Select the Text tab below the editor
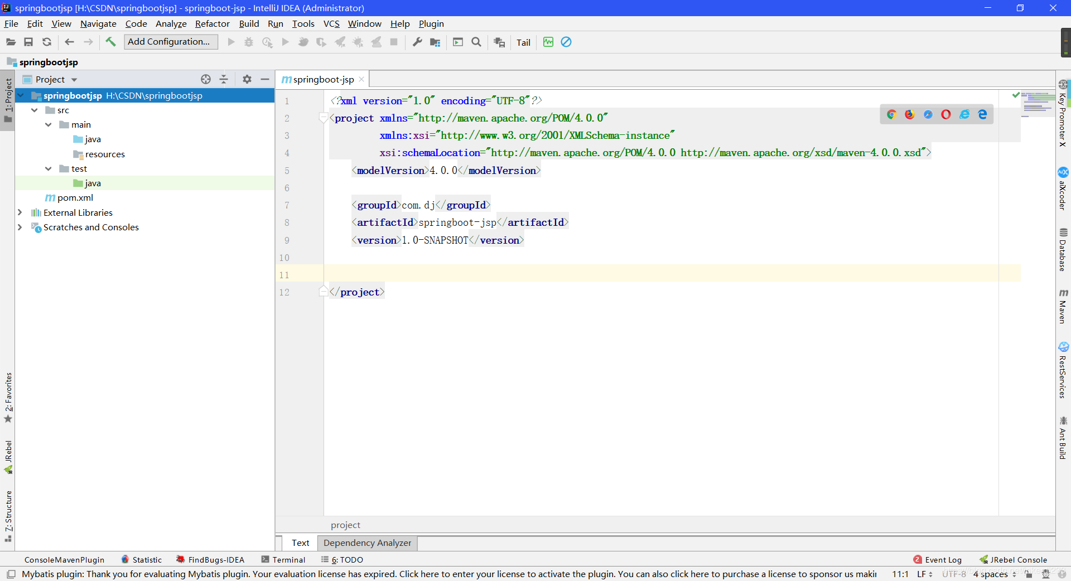The image size is (1071, 581). (300, 543)
